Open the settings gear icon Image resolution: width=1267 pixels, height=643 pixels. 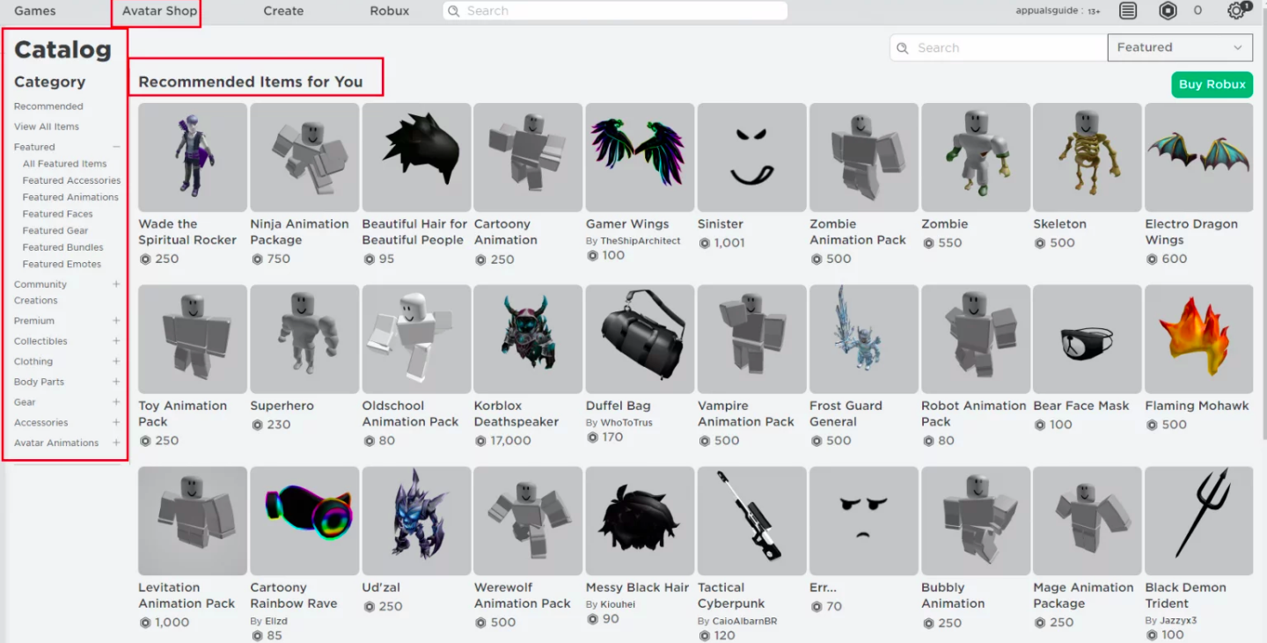[1237, 11]
